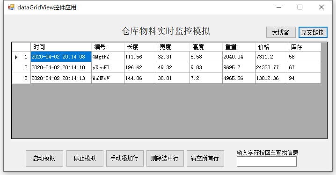The image size is (336, 175).
Task: Select time cell 2020-04-02 20:14:10
Action: tap(61, 67)
